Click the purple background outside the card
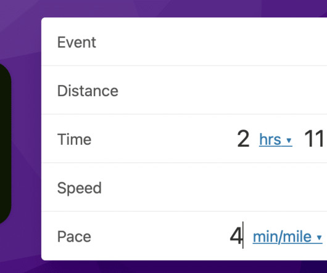 click(21, 31)
